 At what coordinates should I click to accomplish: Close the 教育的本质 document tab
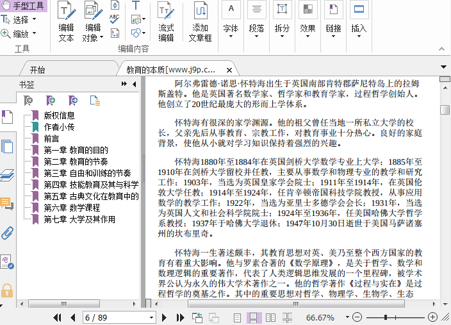[x=229, y=70]
